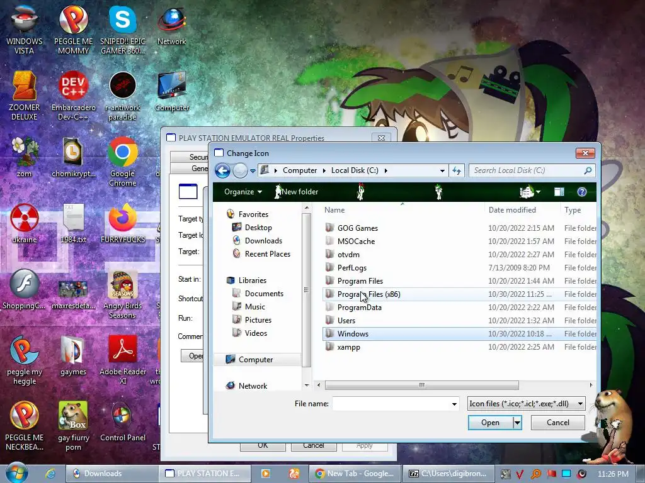The height and width of the screenshot is (483, 645).
Task: Select the r-antiwork paradise desktop icon
Action: tap(123, 96)
